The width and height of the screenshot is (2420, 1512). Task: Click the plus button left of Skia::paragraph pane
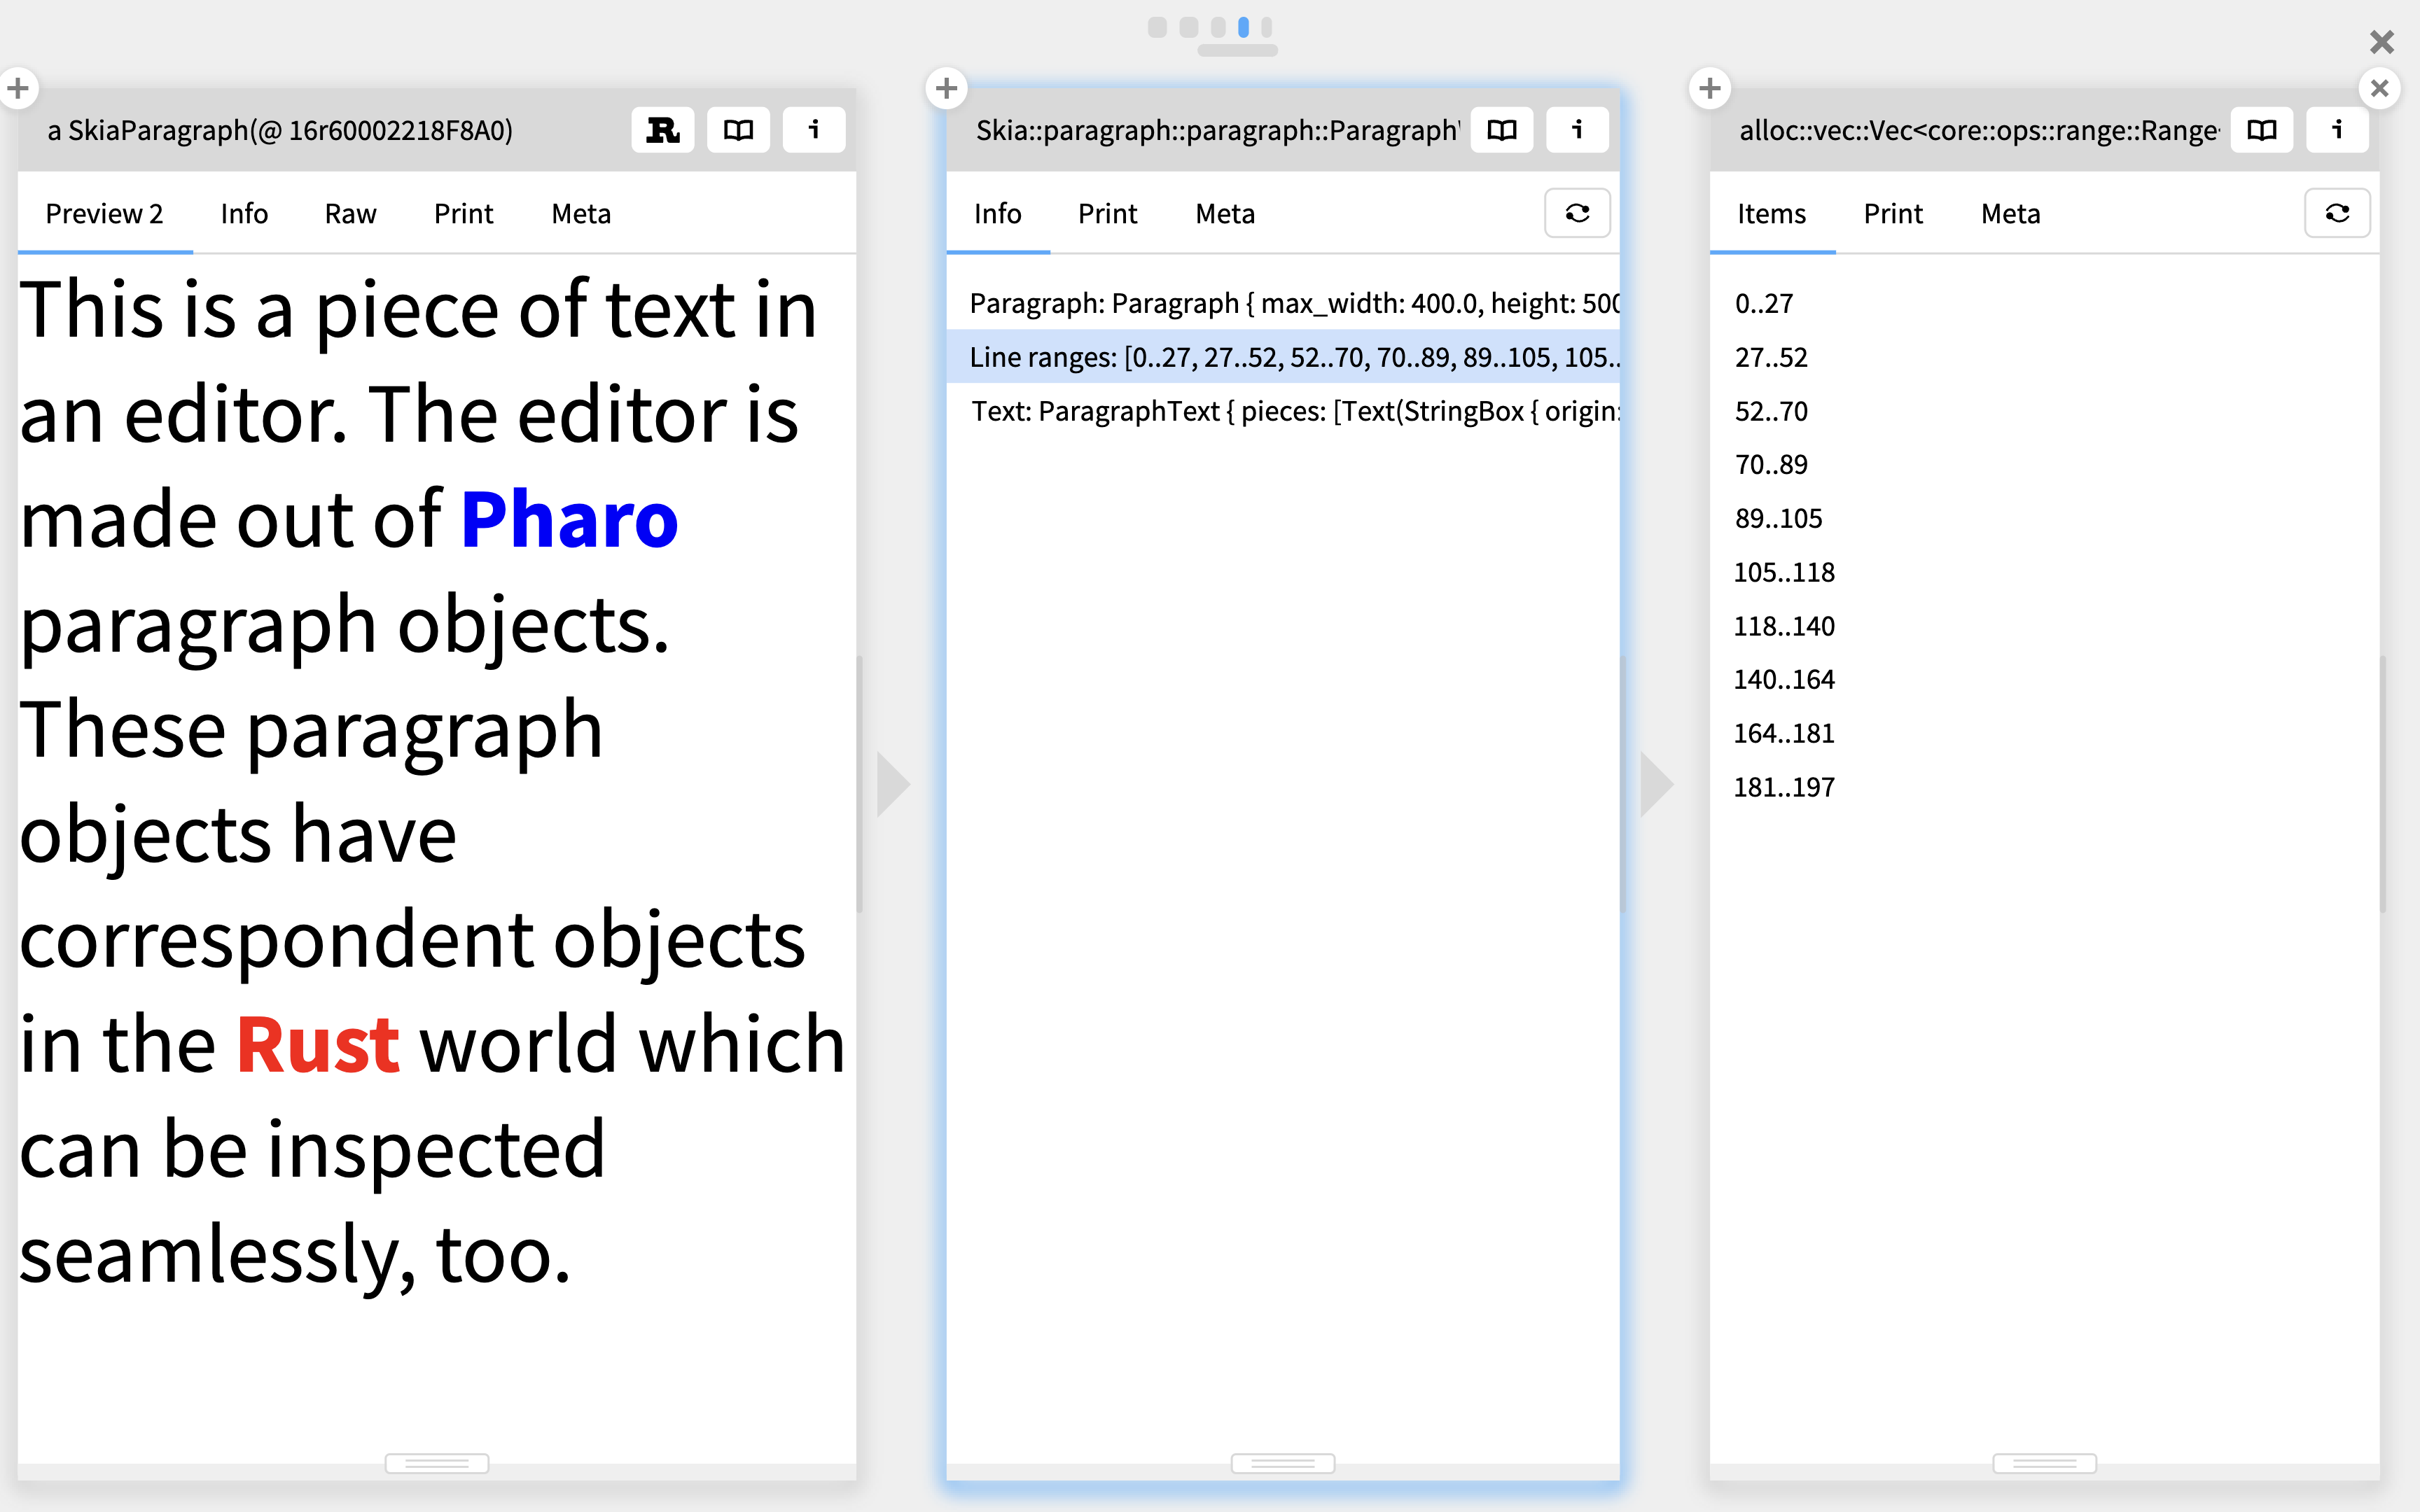click(x=946, y=89)
